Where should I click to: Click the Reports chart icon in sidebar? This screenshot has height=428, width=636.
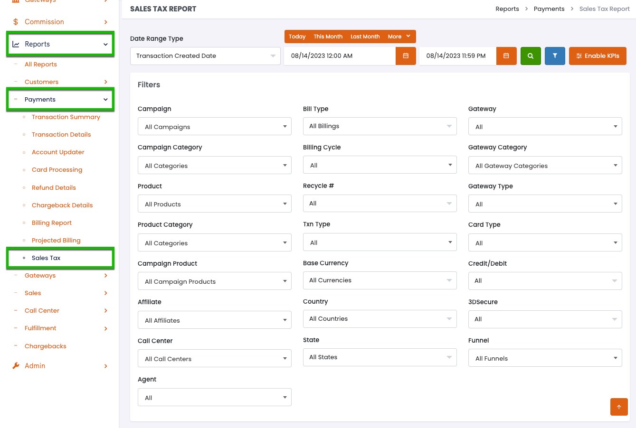point(16,44)
